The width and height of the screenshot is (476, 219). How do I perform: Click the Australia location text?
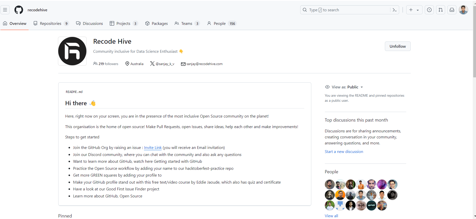click(x=137, y=64)
